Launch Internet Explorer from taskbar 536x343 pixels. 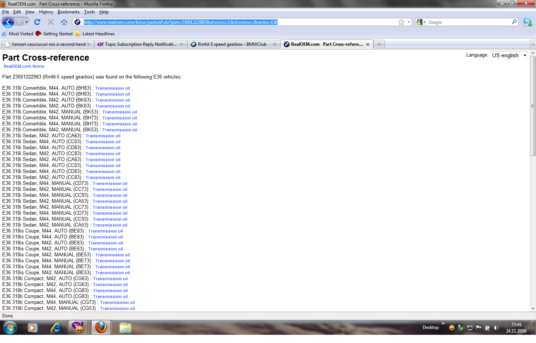pyautogui.click(x=56, y=328)
